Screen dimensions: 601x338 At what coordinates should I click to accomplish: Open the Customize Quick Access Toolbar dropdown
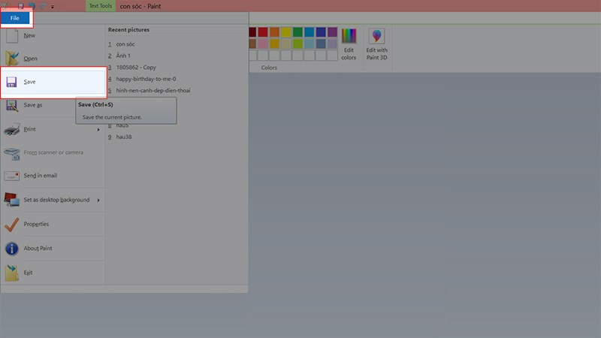tap(53, 6)
